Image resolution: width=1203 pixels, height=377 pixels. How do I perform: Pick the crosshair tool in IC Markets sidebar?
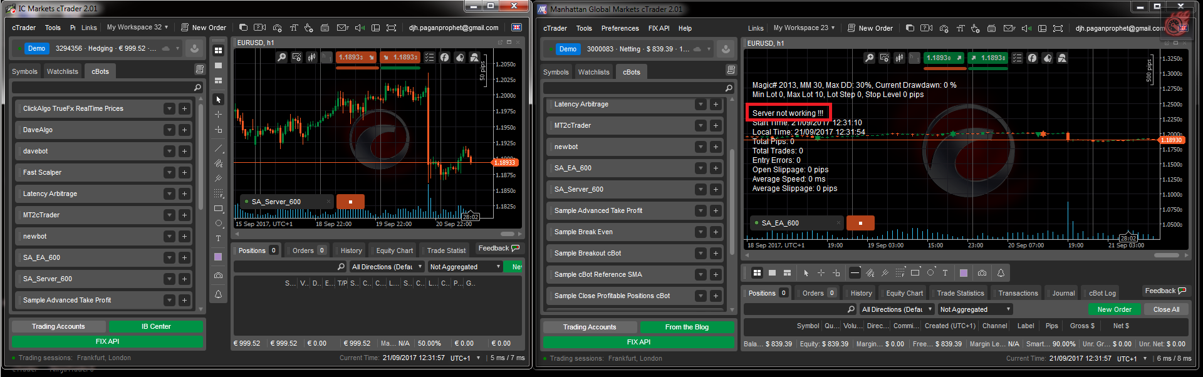[218, 115]
